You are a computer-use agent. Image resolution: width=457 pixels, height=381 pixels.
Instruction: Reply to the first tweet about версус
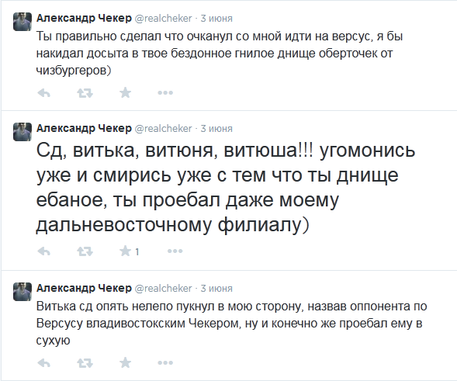tap(44, 93)
